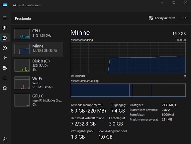The width and height of the screenshot is (191, 144).
Task: Click the Disk 0 mini graph thumbnail
Action: point(22,65)
